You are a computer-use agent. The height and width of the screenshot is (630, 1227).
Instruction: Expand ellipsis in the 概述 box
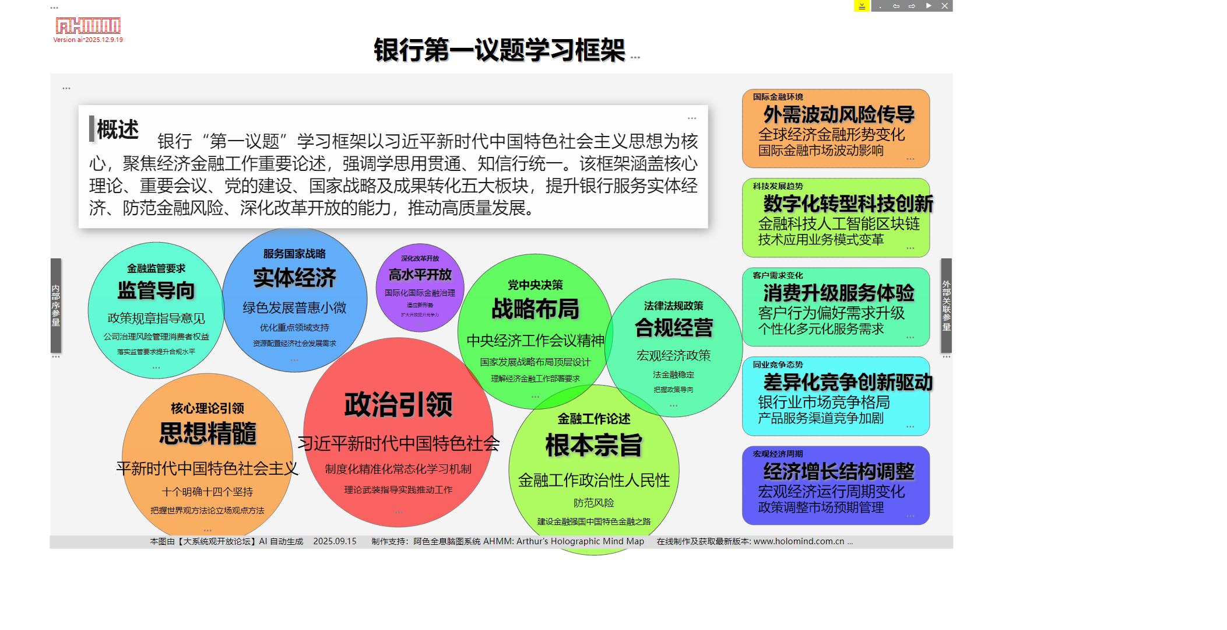[692, 118]
